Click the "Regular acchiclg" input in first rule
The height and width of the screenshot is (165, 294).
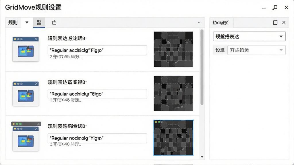(x=97, y=50)
